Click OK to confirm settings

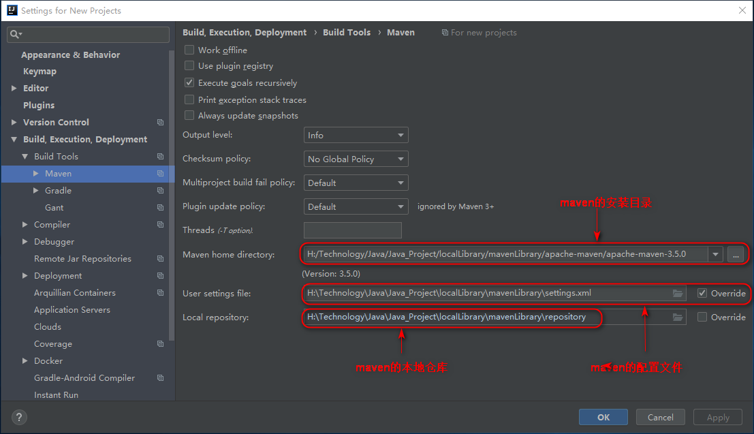pyautogui.click(x=603, y=417)
